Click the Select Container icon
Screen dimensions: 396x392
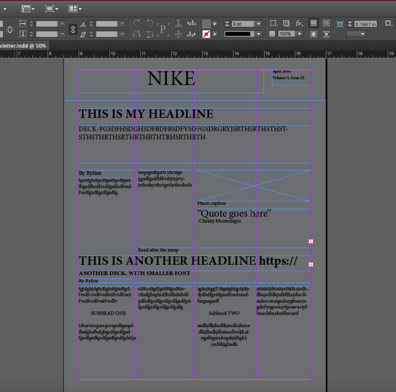coord(178,23)
